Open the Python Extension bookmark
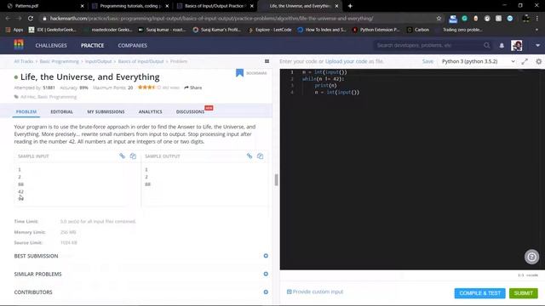545x306 pixels. pyautogui.click(x=376, y=30)
